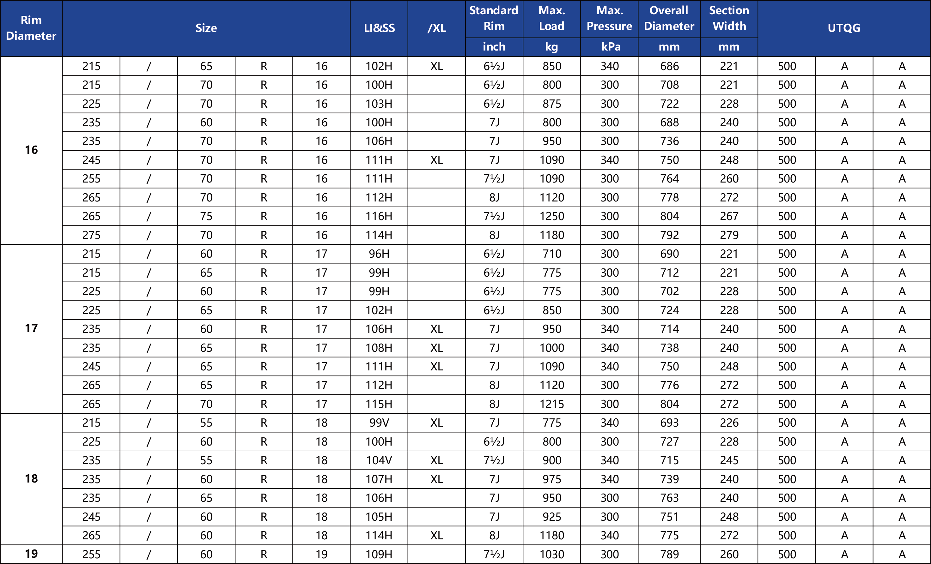Image resolution: width=931 pixels, height=564 pixels.
Task: Click the 99V load index cell
Action: tap(379, 423)
